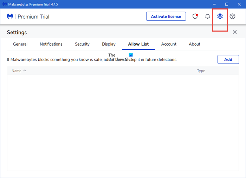Minimize the Malwarebytes window
This screenshot has width=246, height=178.
point(214,4)
